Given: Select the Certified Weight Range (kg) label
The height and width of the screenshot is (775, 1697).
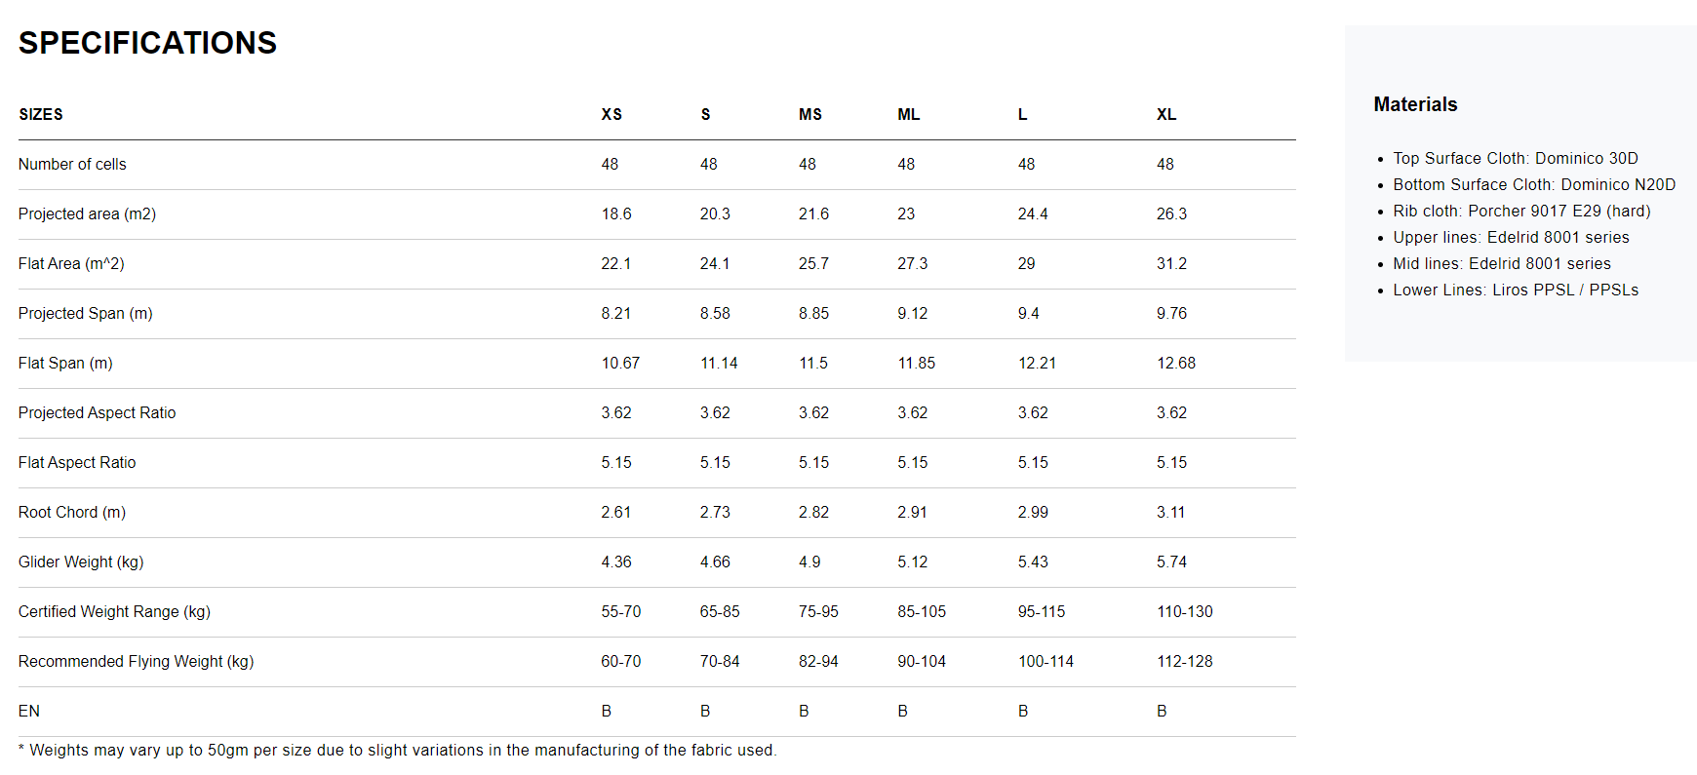Looking at the screenshot, I should click(114, 611).
